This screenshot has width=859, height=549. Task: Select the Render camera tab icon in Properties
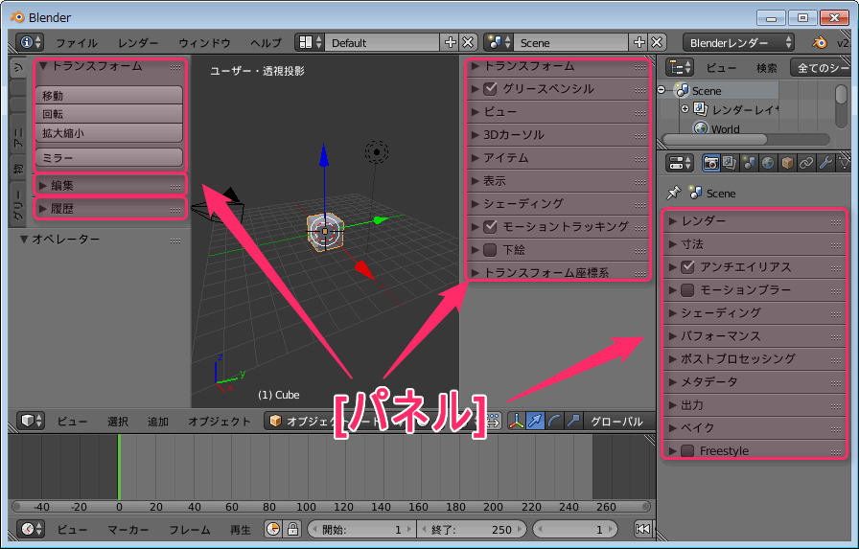(710, 163)
